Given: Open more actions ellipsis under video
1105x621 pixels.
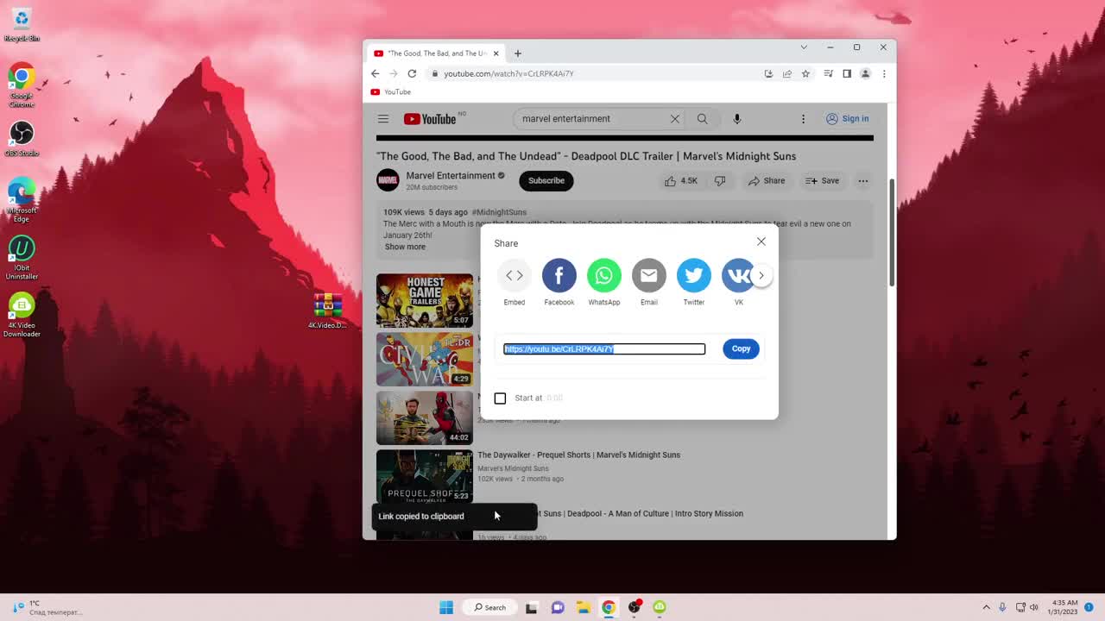Looking at the screenshot, I should (x=862, y=180).
